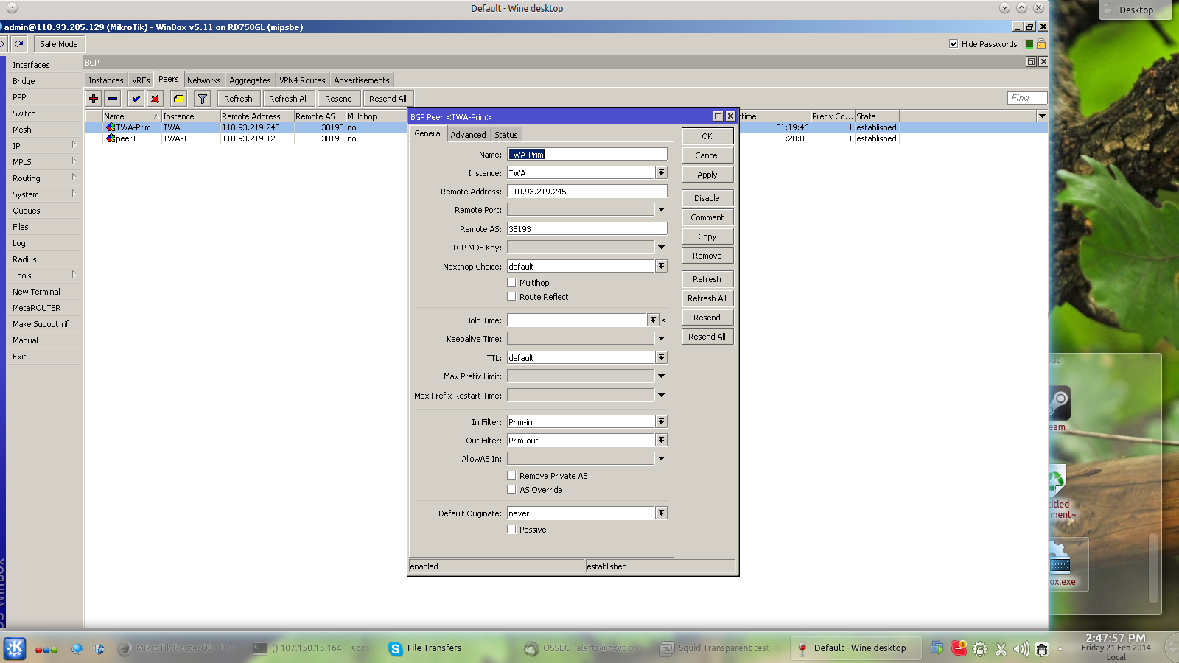Switch to the Advanced tab
Viewport: 1179px width, 663px height.
click(468, 135)
